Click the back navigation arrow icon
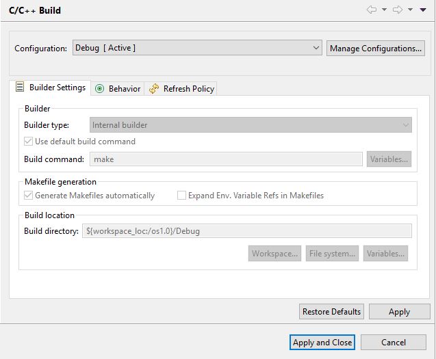 click(372, 10)
